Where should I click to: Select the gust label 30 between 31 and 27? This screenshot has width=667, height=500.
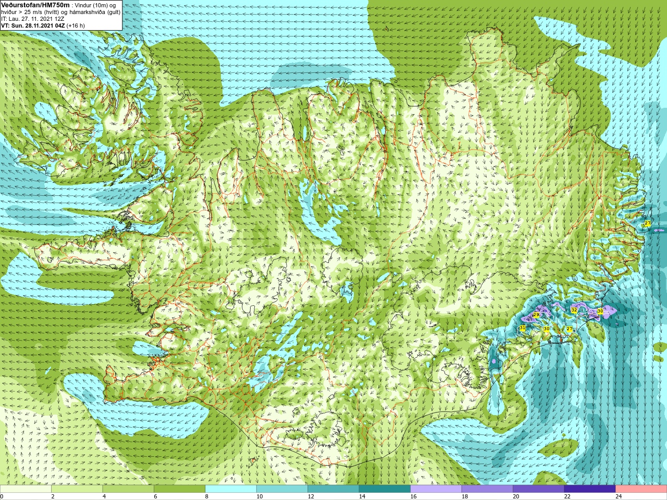(x=546, y=329)
